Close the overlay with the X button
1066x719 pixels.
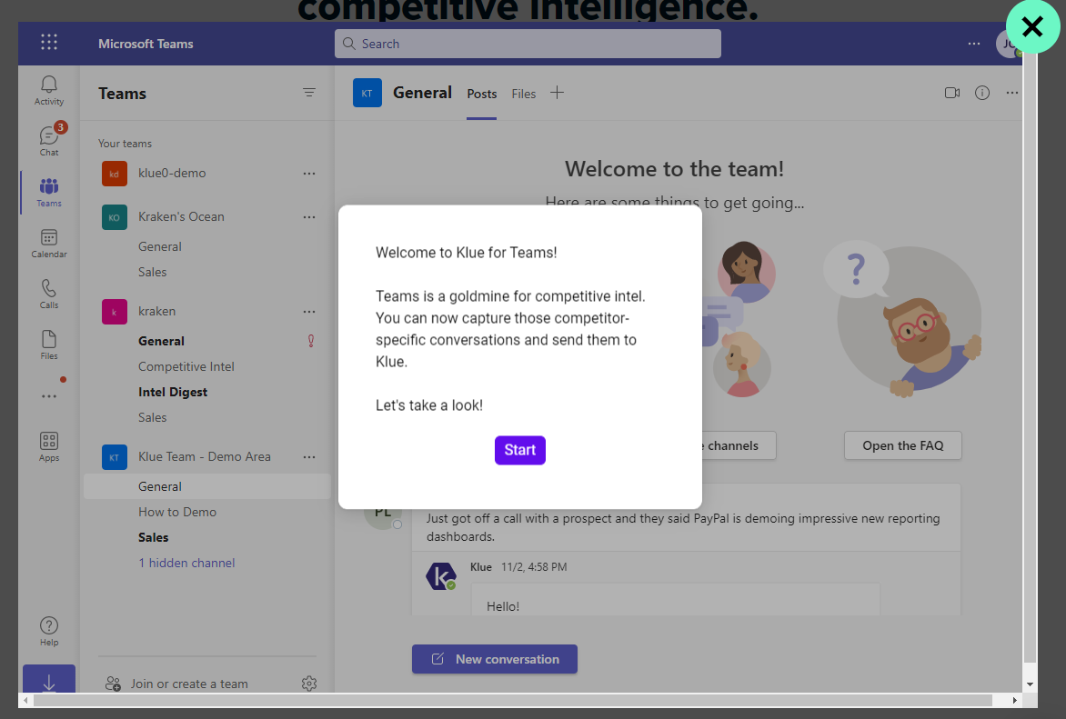pyautogui.click(x=1032, y=26)
